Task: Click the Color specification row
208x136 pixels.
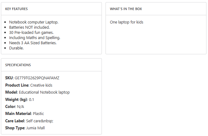Action: [14, 107]
